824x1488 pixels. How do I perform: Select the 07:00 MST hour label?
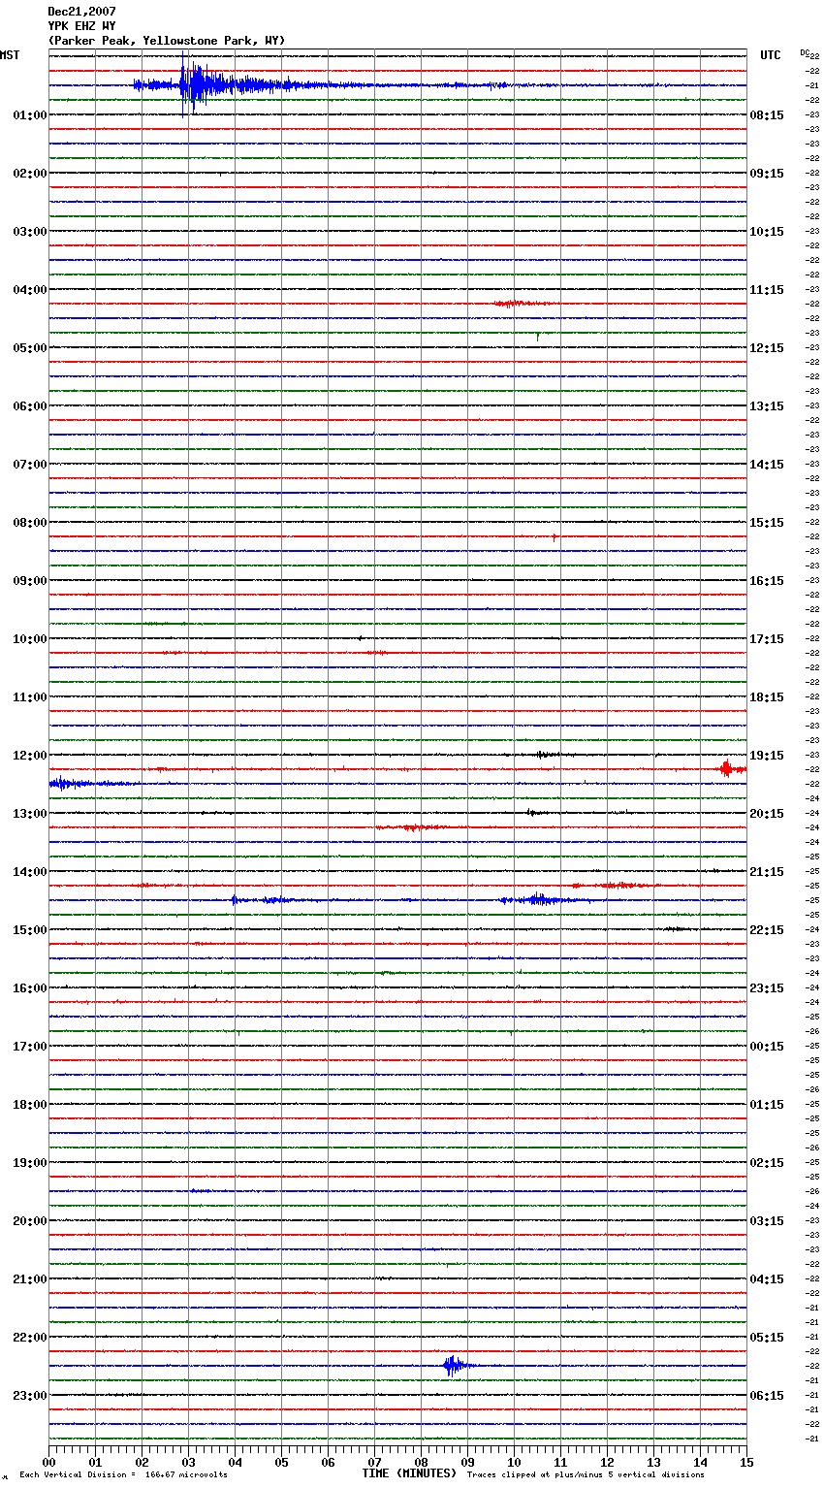pyautogui.click(x=30, y=465)
